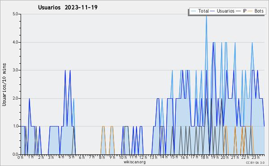This screenshot has height=166, width=269.
Task: Click the 1.0 y-axis value
Action: point(15,126)
